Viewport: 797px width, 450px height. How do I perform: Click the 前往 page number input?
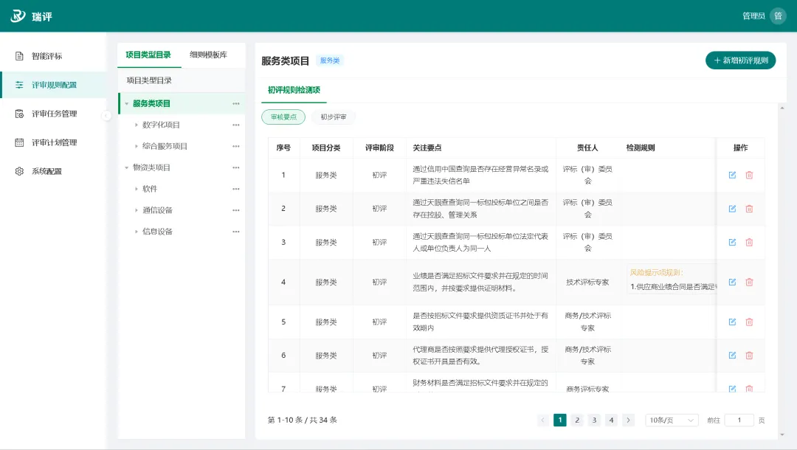[x=739, y=420]
